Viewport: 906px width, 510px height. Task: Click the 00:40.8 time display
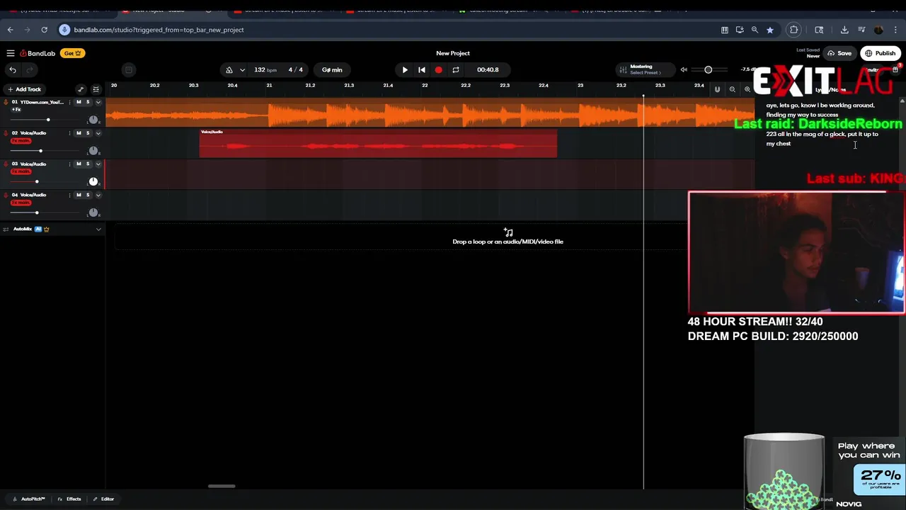point(488,70)
